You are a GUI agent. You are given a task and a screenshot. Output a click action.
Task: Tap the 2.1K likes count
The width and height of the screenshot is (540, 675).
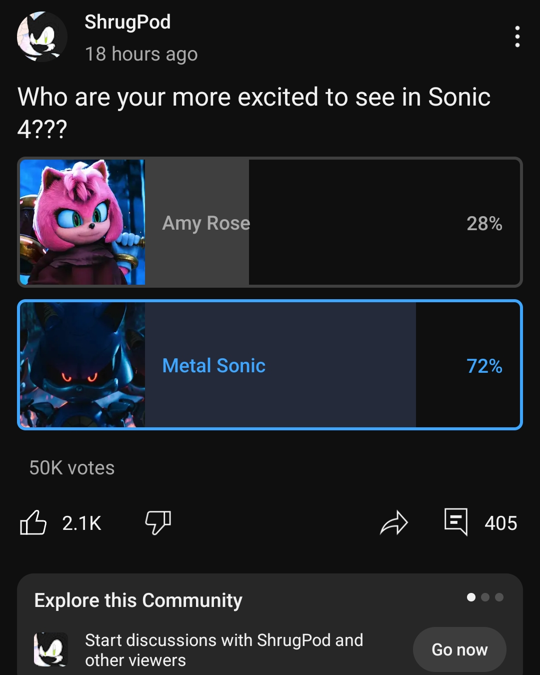click(x=81, y=523)
